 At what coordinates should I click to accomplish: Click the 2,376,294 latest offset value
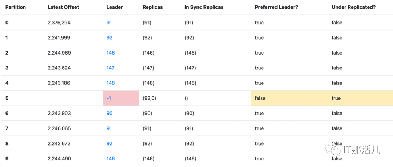pos(59,23)
